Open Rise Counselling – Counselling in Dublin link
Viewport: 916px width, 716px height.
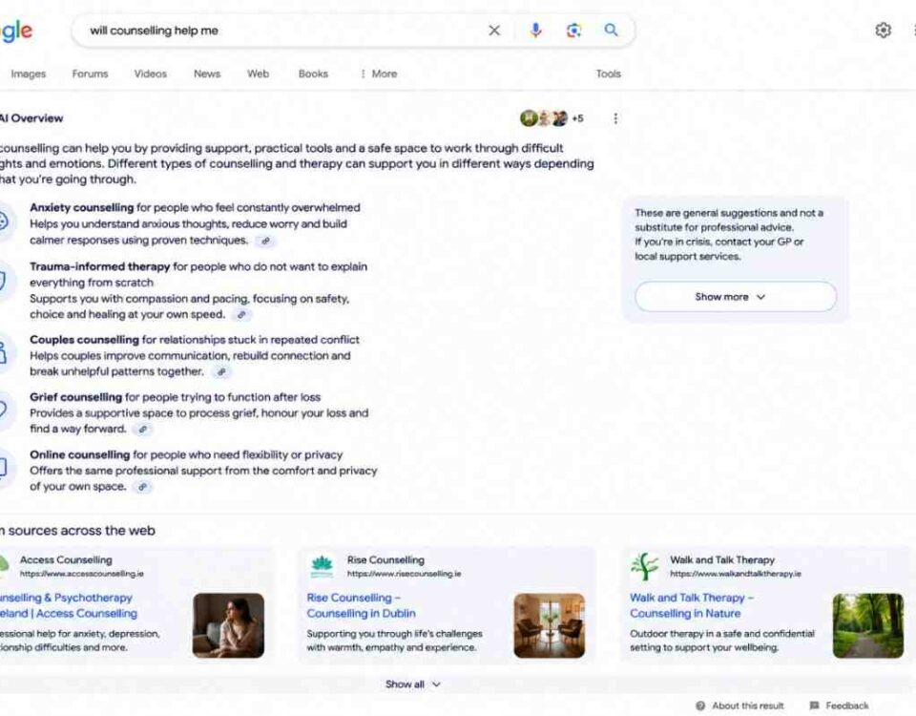(361, 605)
